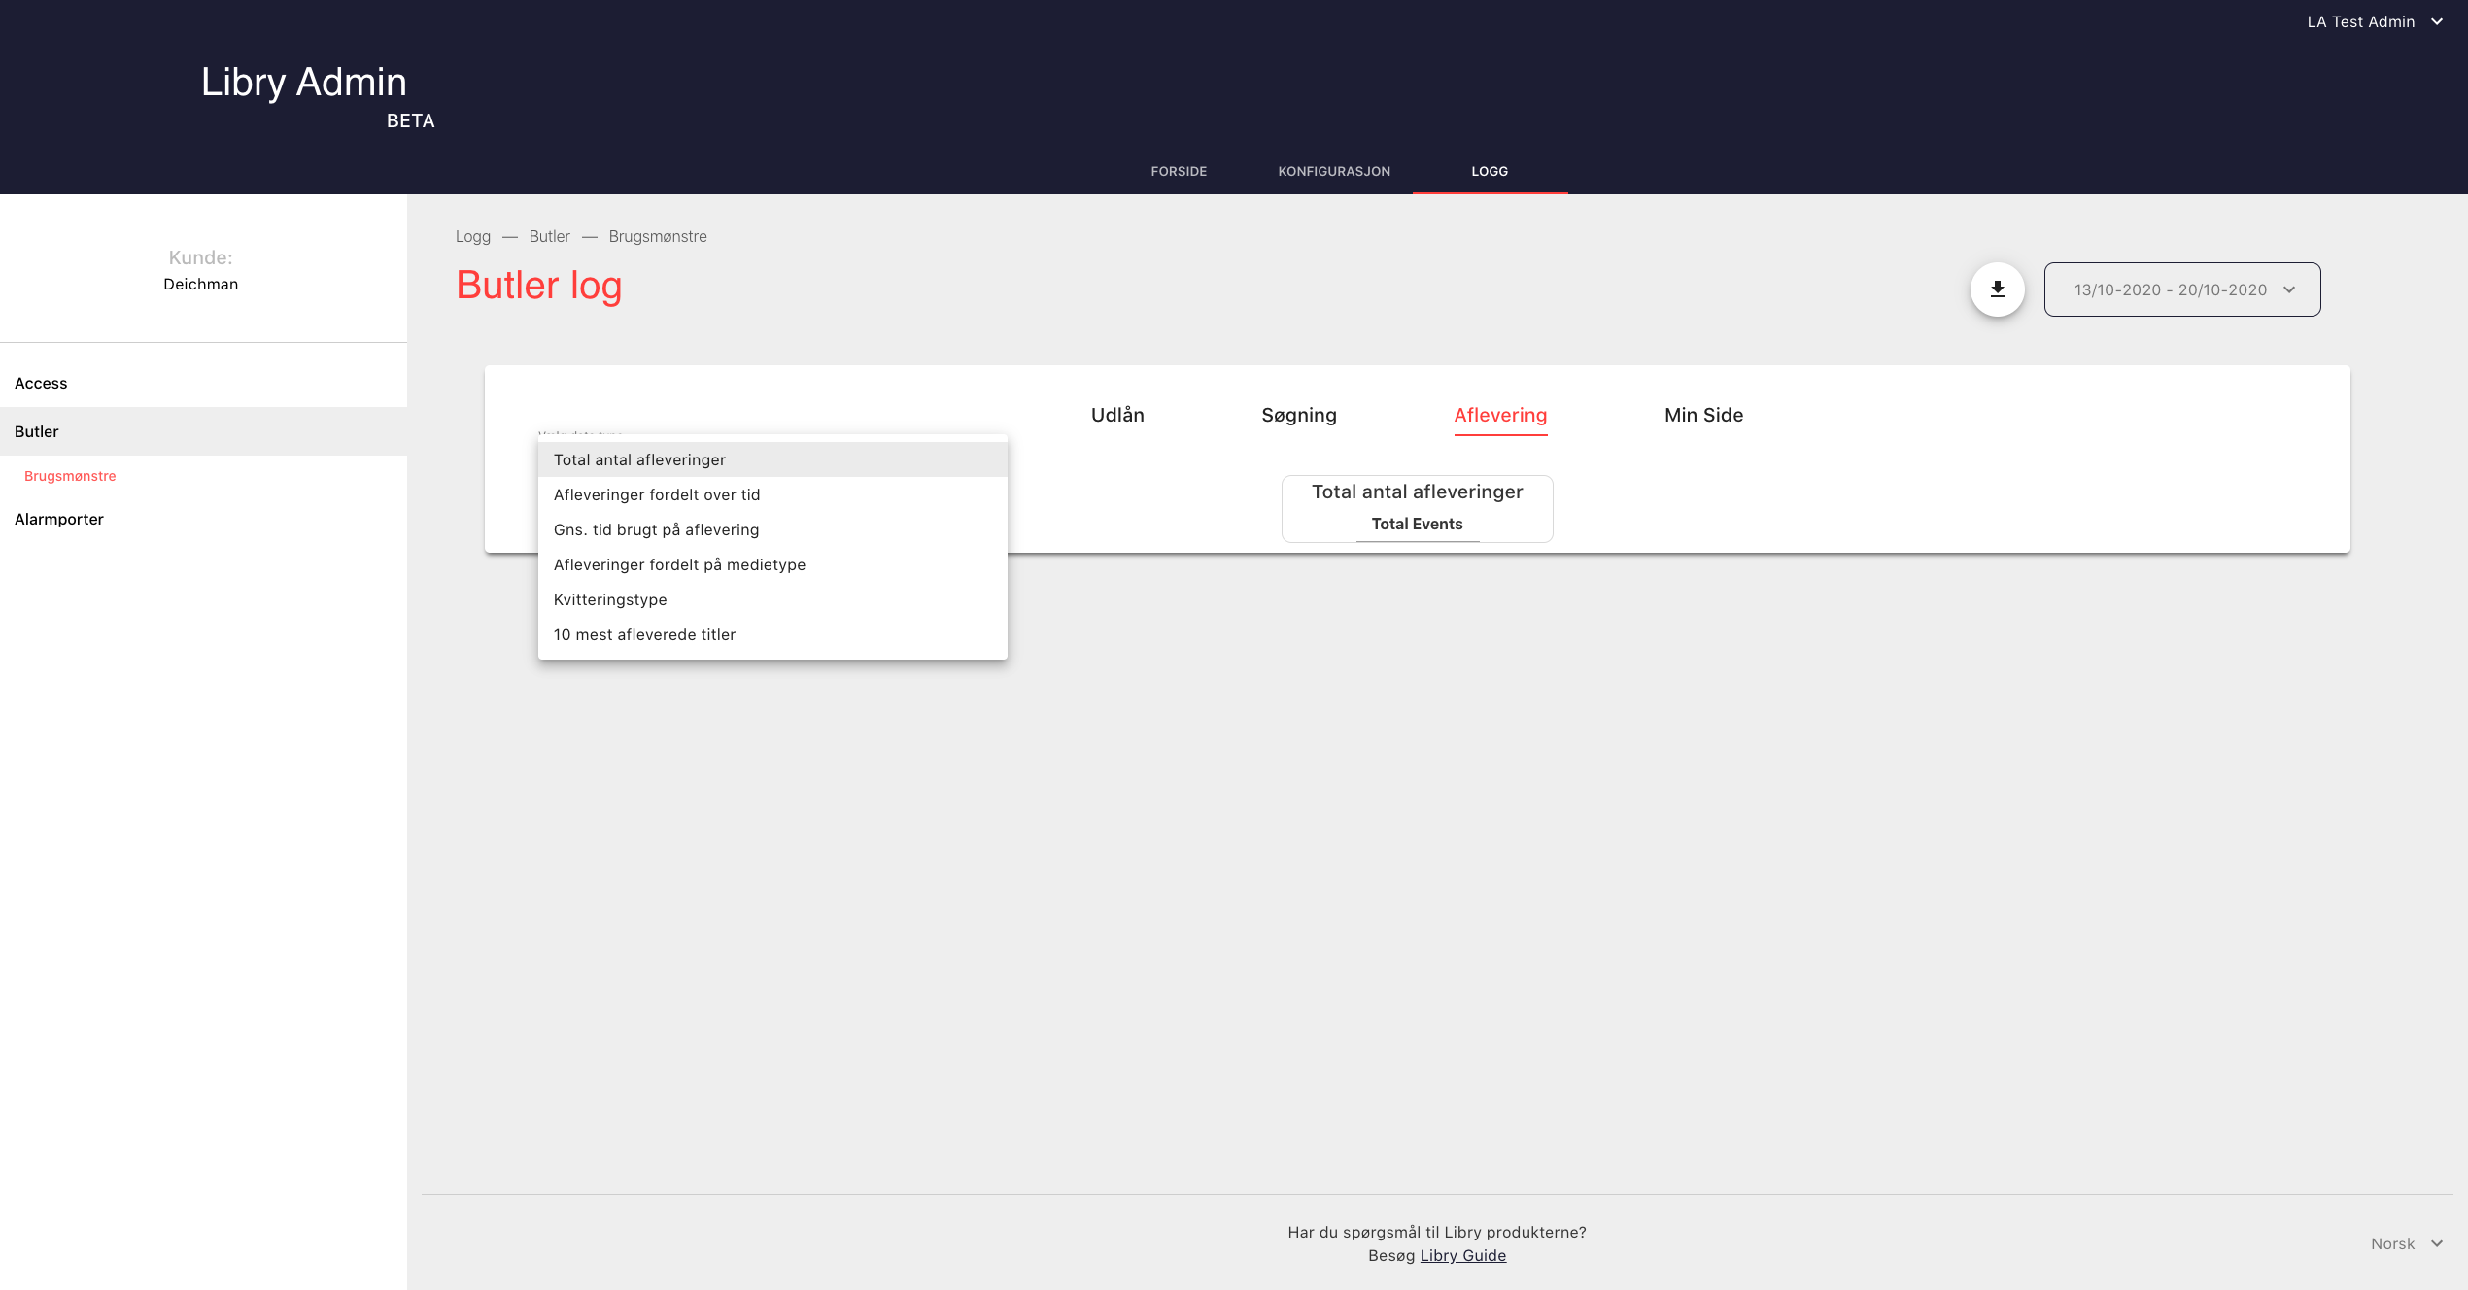Choose 'Afleveringer fordelt over tid' option
2468x1290 pixels.
pyautogui.click(x=657, y=494)
